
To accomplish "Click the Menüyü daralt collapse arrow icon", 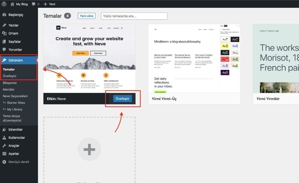I will pos(4,162).
